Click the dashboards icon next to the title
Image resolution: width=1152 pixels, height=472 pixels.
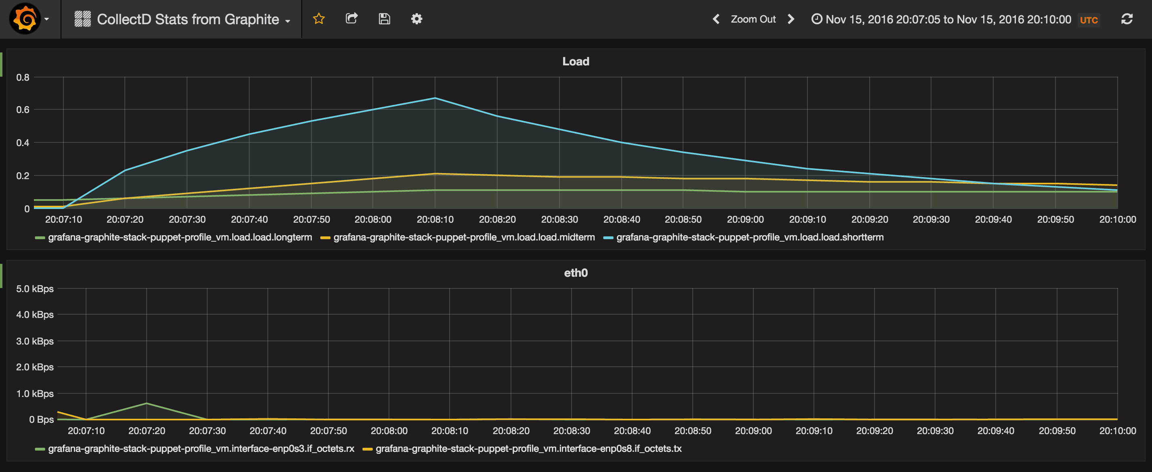click(82, 19)
